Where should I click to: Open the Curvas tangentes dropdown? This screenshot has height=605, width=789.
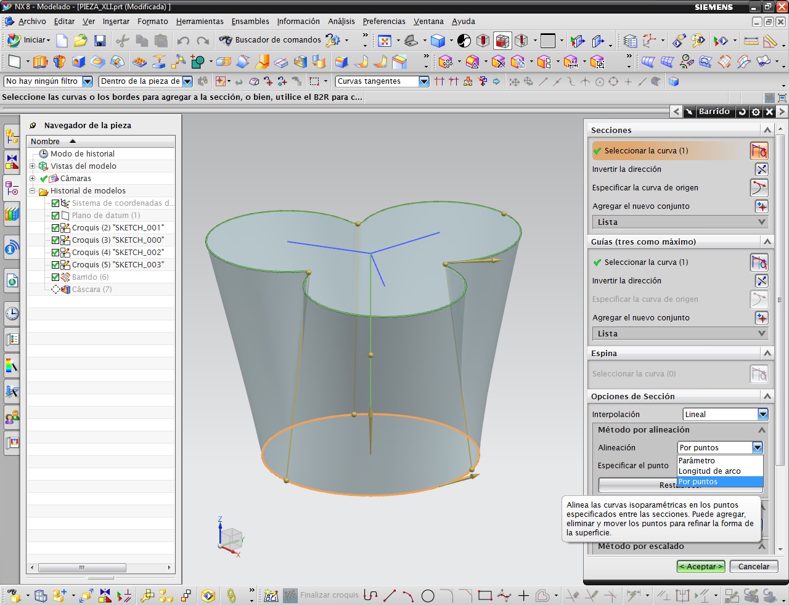tap(423, 81)
